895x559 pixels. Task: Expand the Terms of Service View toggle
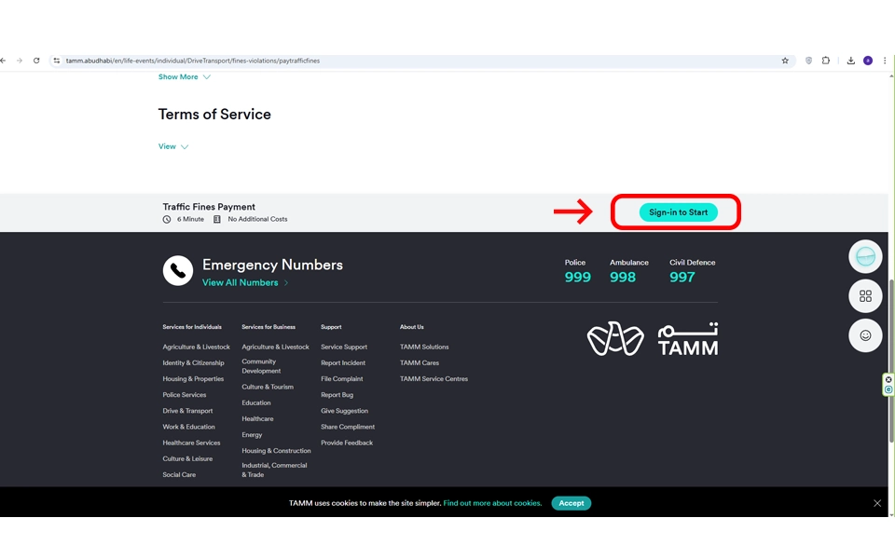173,146
